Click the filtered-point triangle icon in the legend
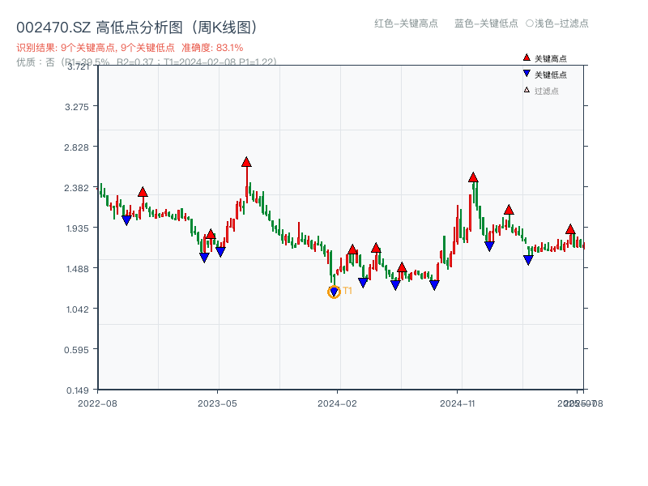Viewport: 648px width, 486px height. pyautogui.click(x=526, y=90)
